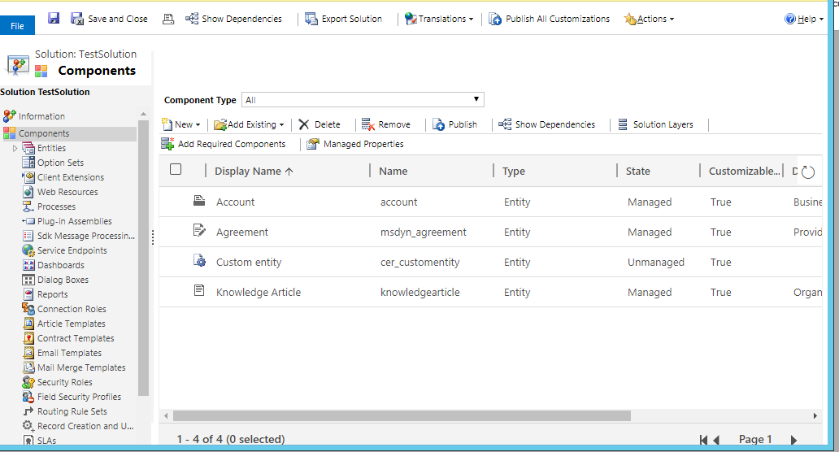
Task: Click the Publish All Customizations icon
Action: pos(495,19)
